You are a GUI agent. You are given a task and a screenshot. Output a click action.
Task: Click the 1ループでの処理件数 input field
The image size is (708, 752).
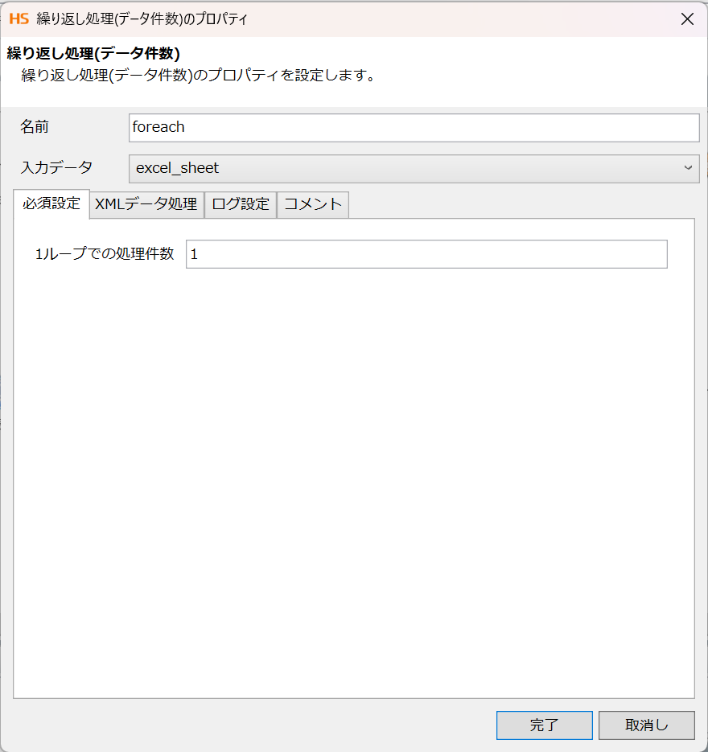click(x=426, y=254)
